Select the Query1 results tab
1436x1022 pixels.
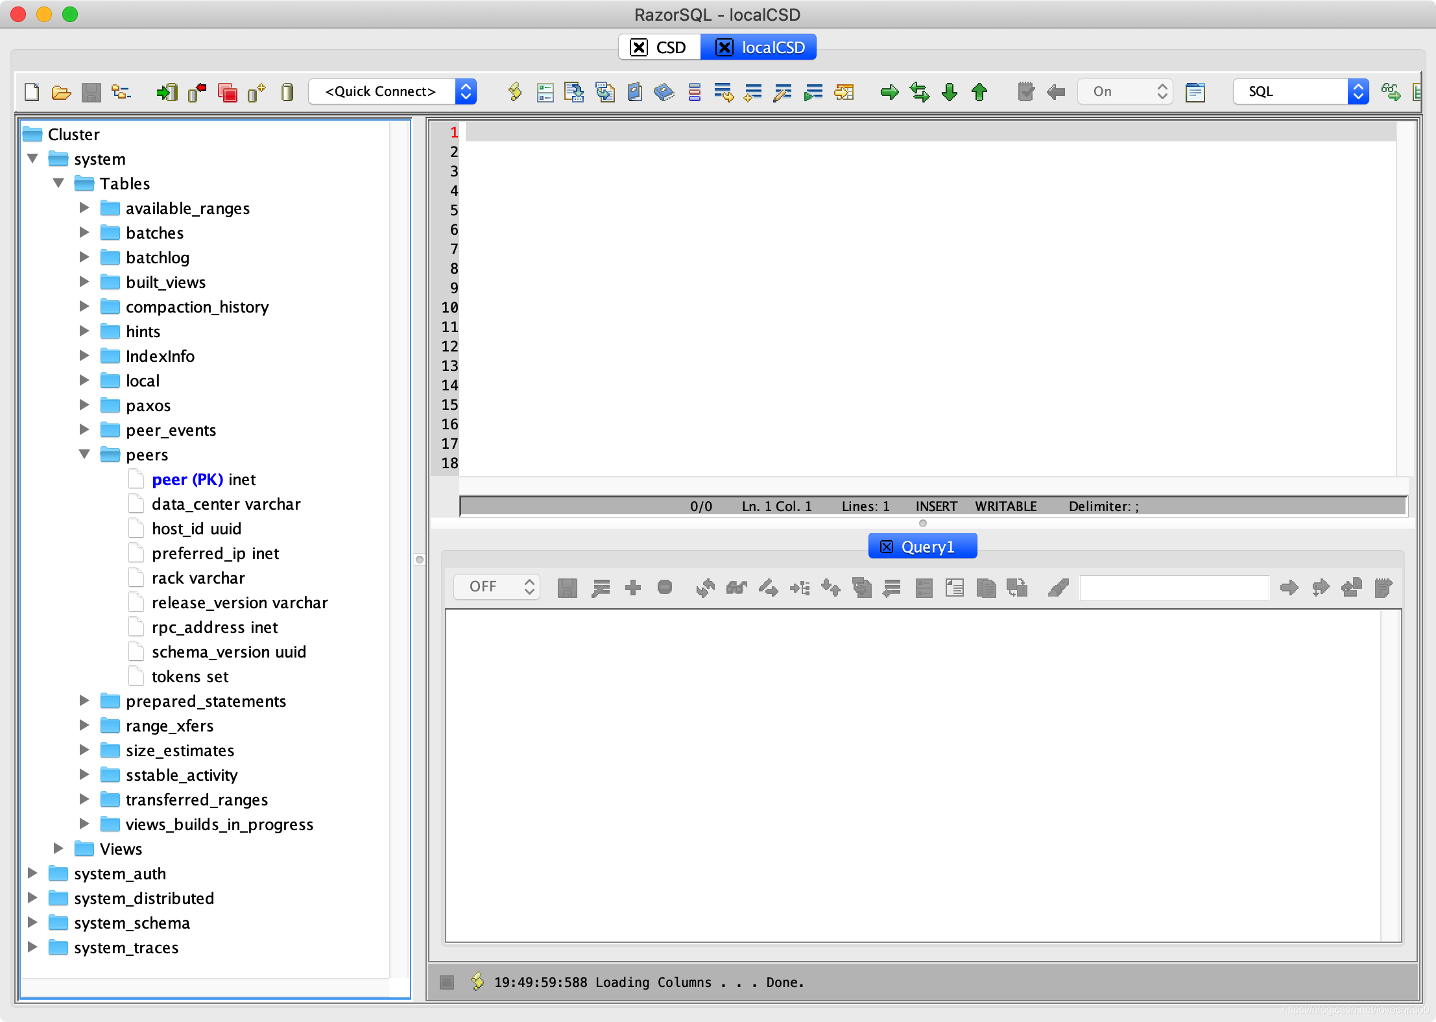[922, 547]
